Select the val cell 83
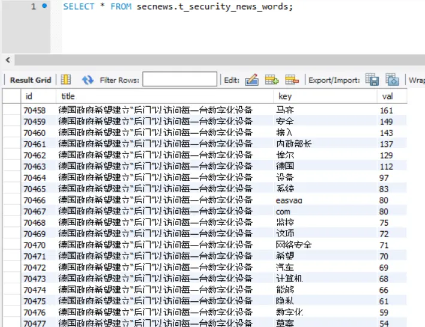The width and height of the screenshot is (425, 327). pyautogui.click(x=392, y=189)
